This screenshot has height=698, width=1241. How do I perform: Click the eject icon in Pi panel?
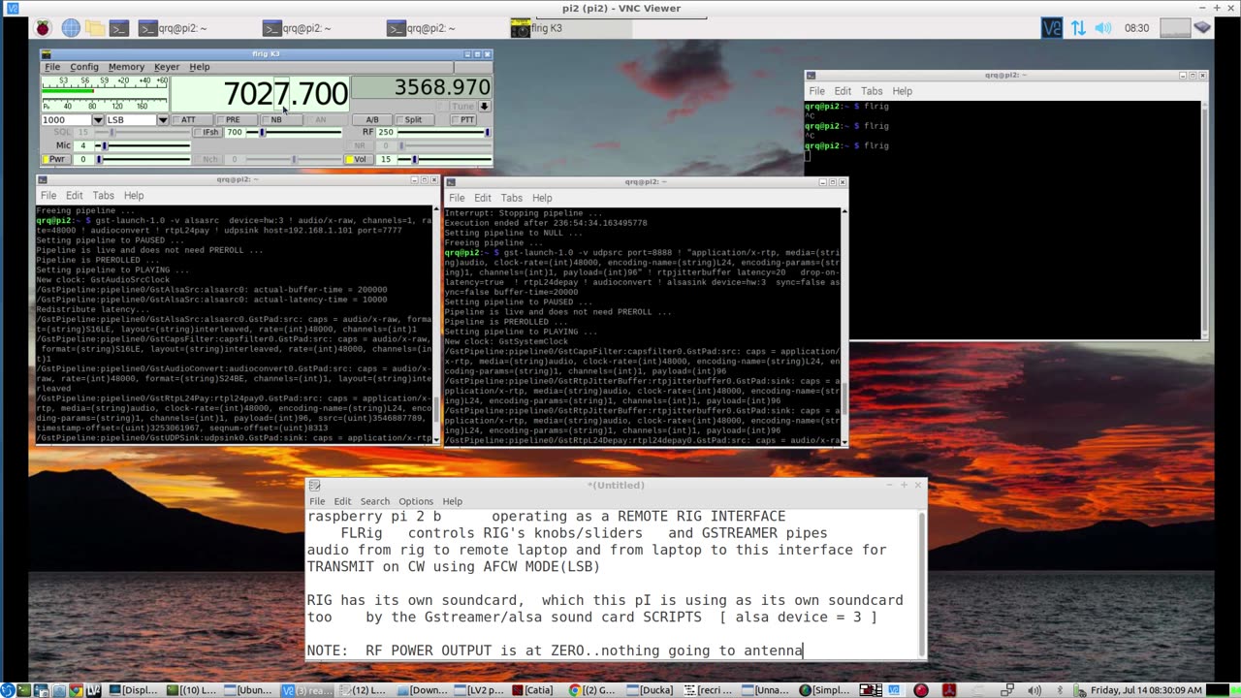click(x=1203, y=28)
